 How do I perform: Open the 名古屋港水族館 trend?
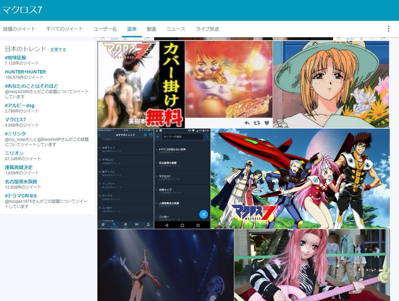click(21, 182)
